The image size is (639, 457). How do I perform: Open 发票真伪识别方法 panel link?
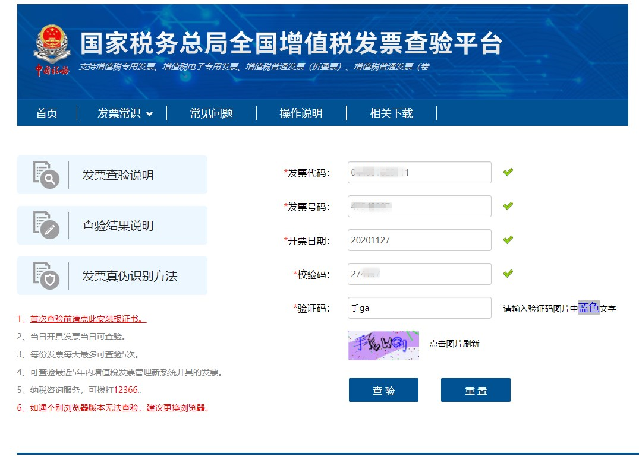[x=130, y=276]
